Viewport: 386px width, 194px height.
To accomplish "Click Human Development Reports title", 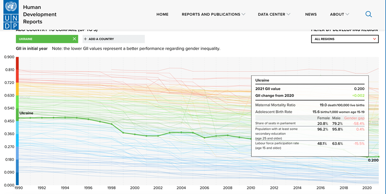I will pyautogui.click(x=40, y=14).
